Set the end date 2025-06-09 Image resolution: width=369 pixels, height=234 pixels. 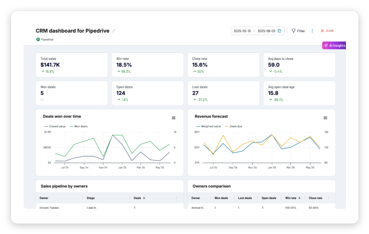(266, 31)
